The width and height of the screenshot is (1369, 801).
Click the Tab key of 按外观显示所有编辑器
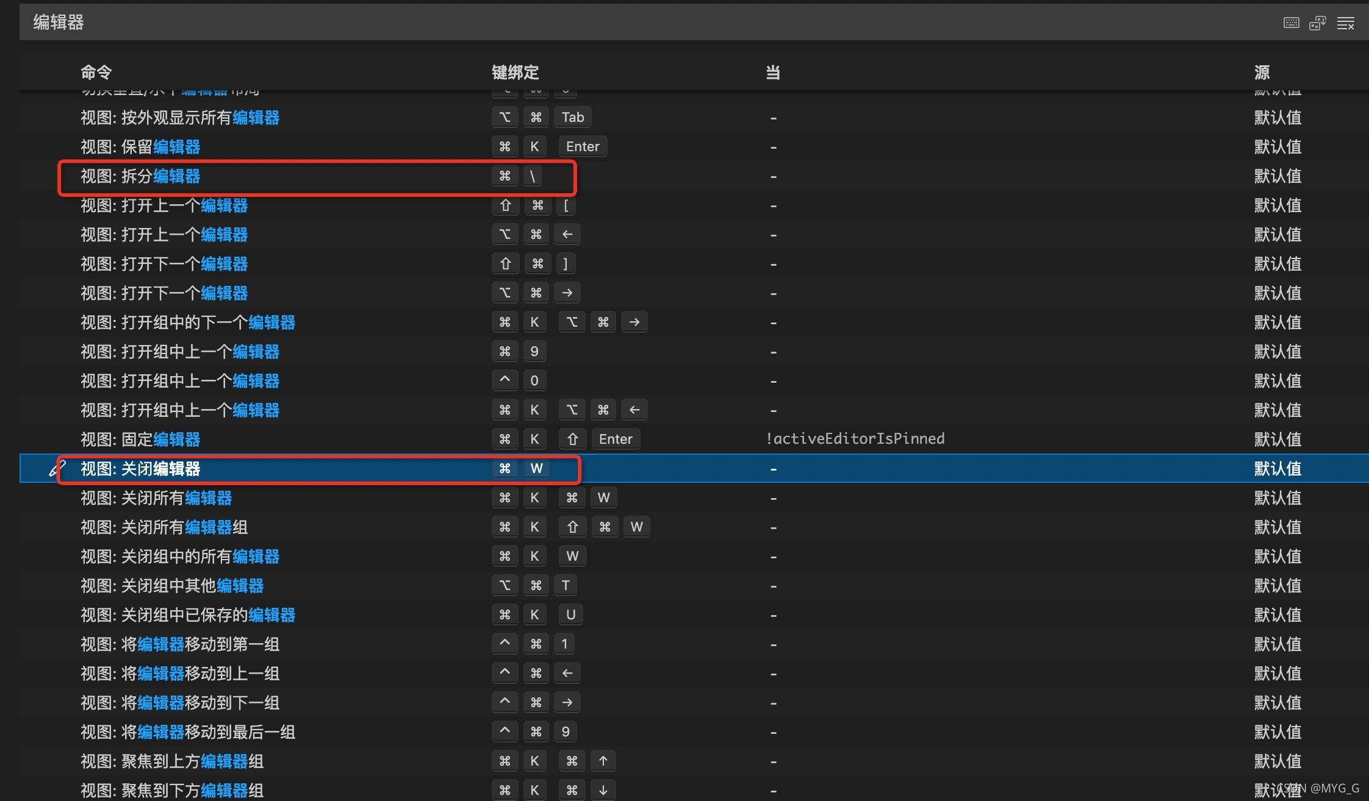coord(572,117)
